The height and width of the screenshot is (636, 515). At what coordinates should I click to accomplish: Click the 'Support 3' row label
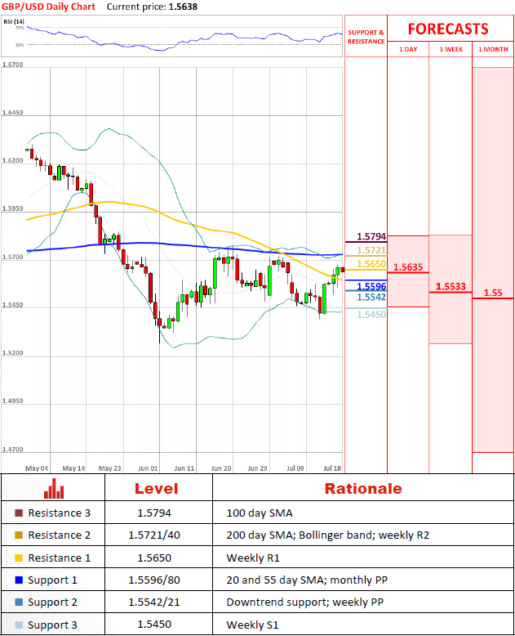(x=52, y=625)
